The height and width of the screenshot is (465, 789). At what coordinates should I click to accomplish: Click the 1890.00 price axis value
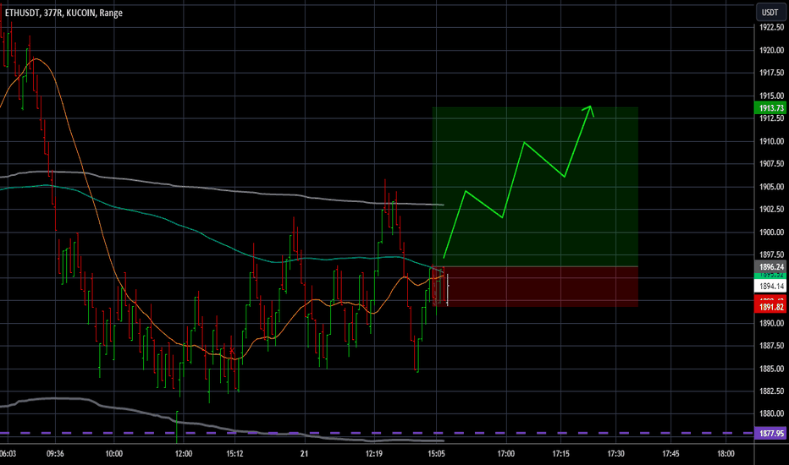tap(771, 323)
